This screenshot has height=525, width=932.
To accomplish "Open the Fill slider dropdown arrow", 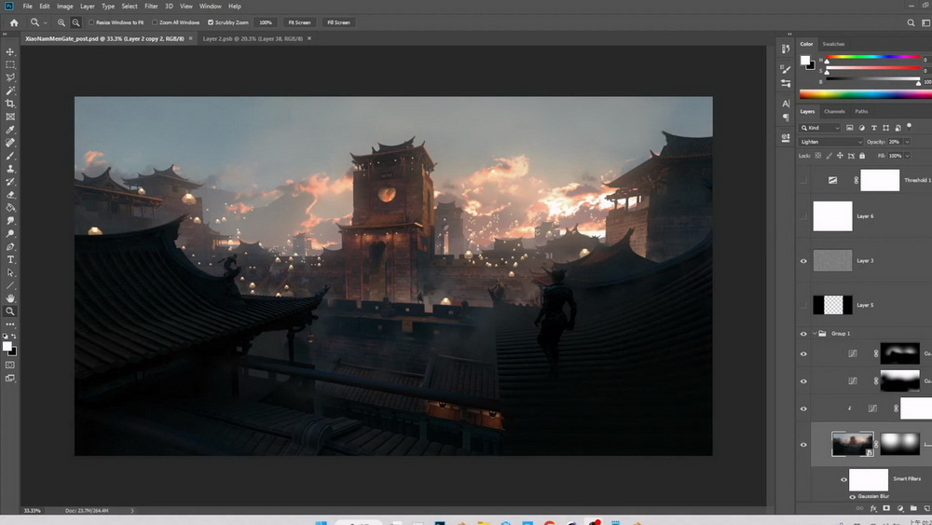I will (907, 156).
